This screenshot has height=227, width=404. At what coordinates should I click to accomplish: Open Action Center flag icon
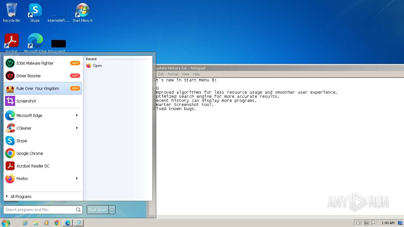point(374,223)
